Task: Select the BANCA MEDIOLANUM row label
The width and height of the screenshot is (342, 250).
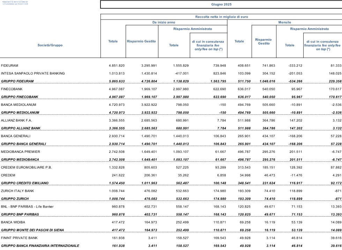Action: point(18,105)
